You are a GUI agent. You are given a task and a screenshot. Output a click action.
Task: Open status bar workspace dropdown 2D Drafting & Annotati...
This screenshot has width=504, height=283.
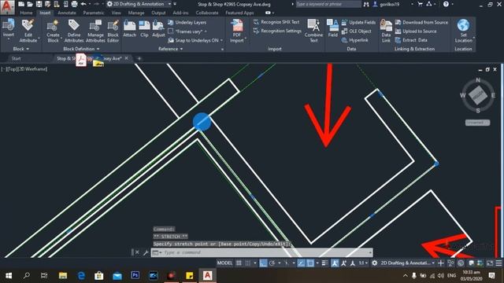tap(408, 263)
